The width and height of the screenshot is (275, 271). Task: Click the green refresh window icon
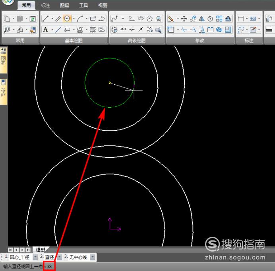click(33, 19)
